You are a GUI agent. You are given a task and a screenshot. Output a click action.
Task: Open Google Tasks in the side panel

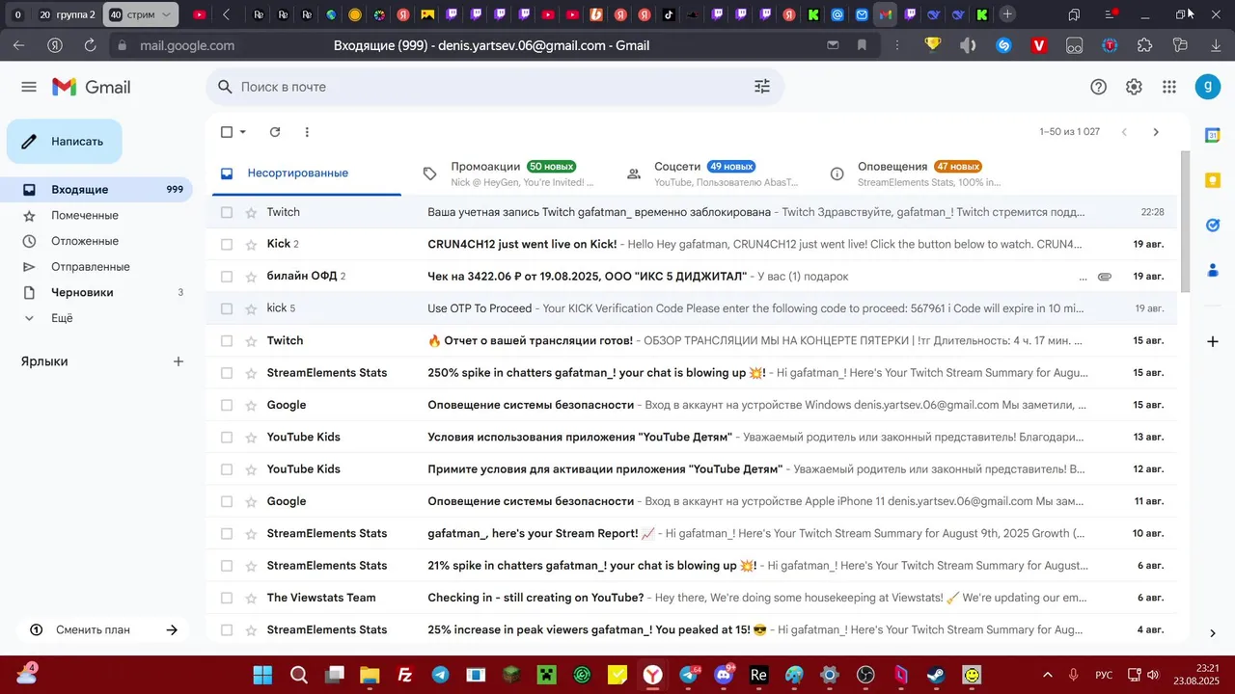click(1213, 225)
